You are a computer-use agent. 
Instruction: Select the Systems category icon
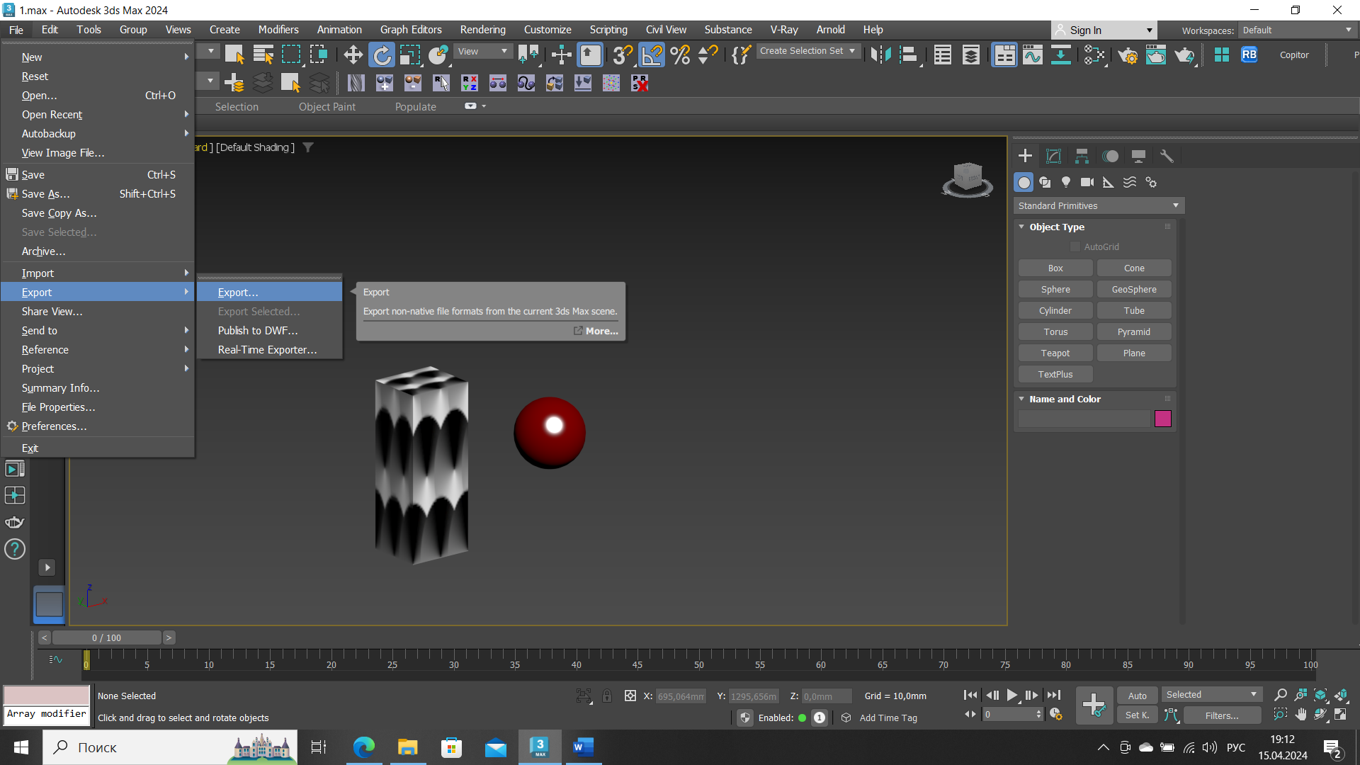tap(1151, 183)
